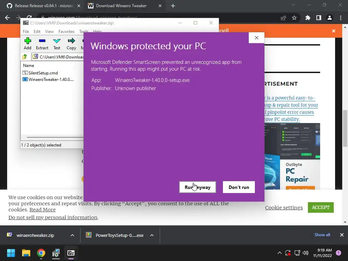The height and width of the screenshot is (261, 348).
Task: Open the 7-Zip Favorites menu
Action: [x=66, y=32]
